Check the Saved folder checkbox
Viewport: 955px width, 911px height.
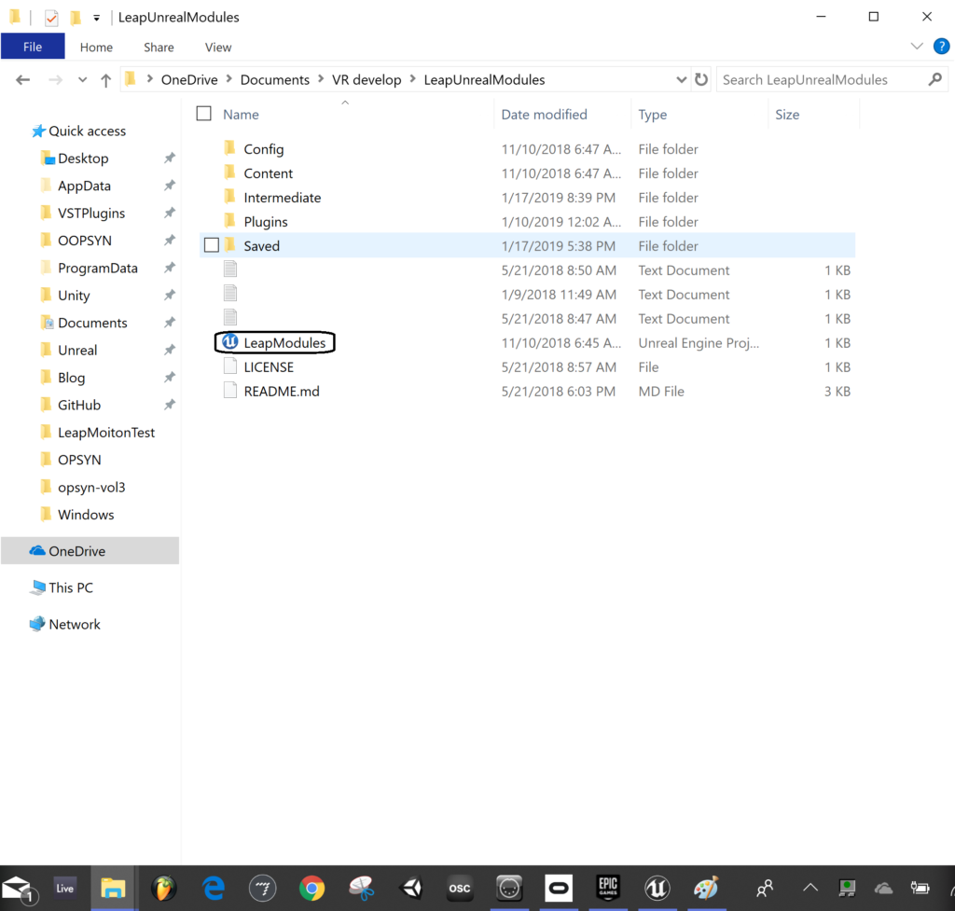pos(212,245)
